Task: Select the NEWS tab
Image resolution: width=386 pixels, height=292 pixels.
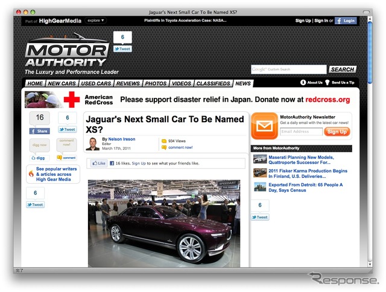Action: [x=243, y=83]
